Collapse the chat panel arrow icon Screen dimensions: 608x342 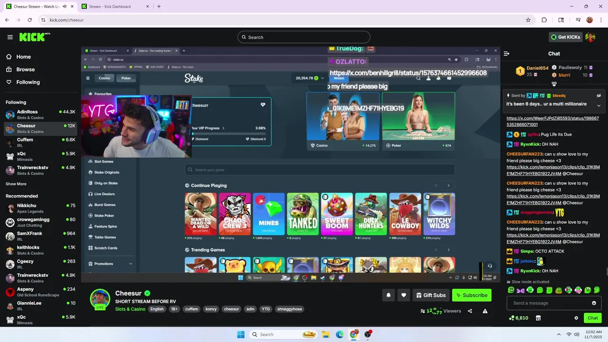(506, 54)
